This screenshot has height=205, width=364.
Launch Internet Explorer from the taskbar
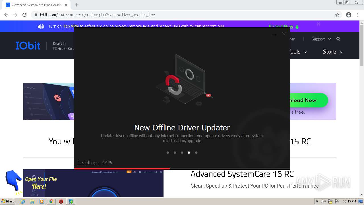point(23,201)
